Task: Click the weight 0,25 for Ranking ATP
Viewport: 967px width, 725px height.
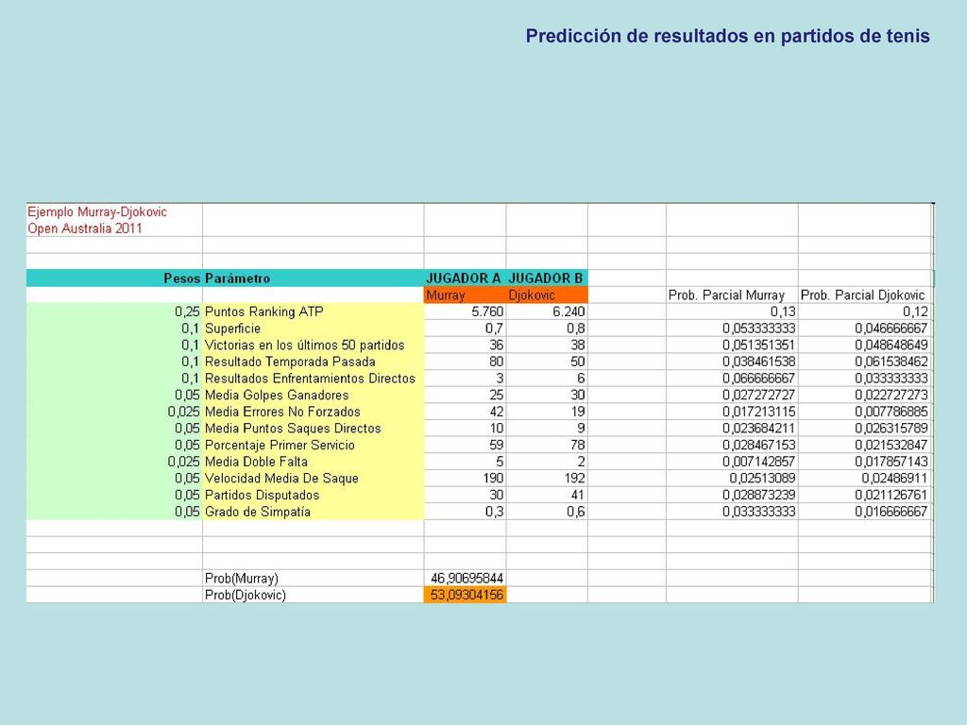Action: click(x=188, y=312)
